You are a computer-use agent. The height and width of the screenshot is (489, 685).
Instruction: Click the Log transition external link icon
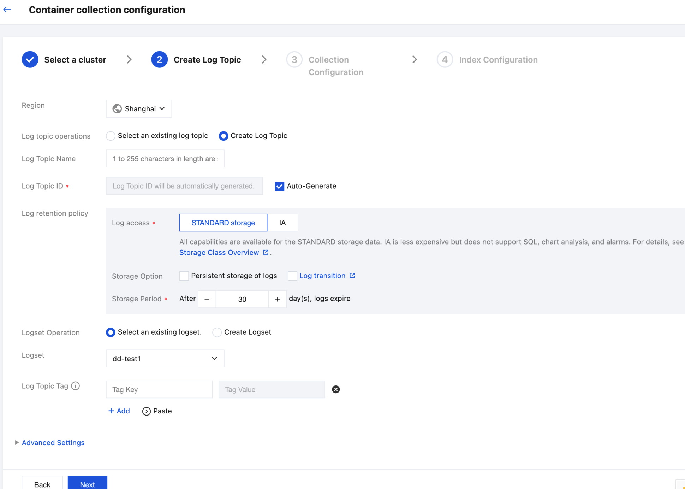(352, 276)
